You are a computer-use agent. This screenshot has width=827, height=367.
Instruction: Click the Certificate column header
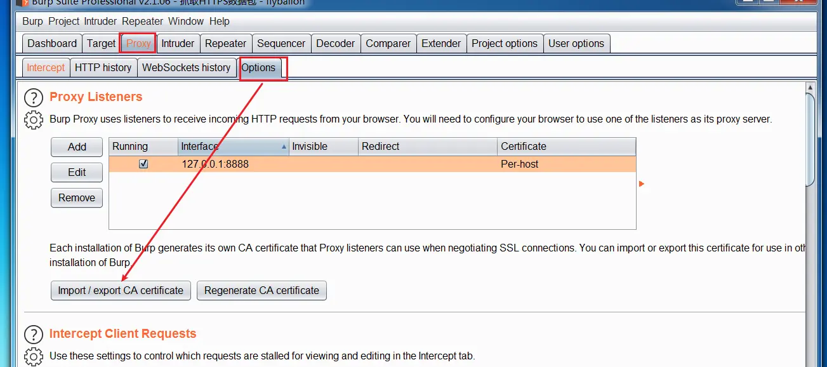click(x=567, y=147)
